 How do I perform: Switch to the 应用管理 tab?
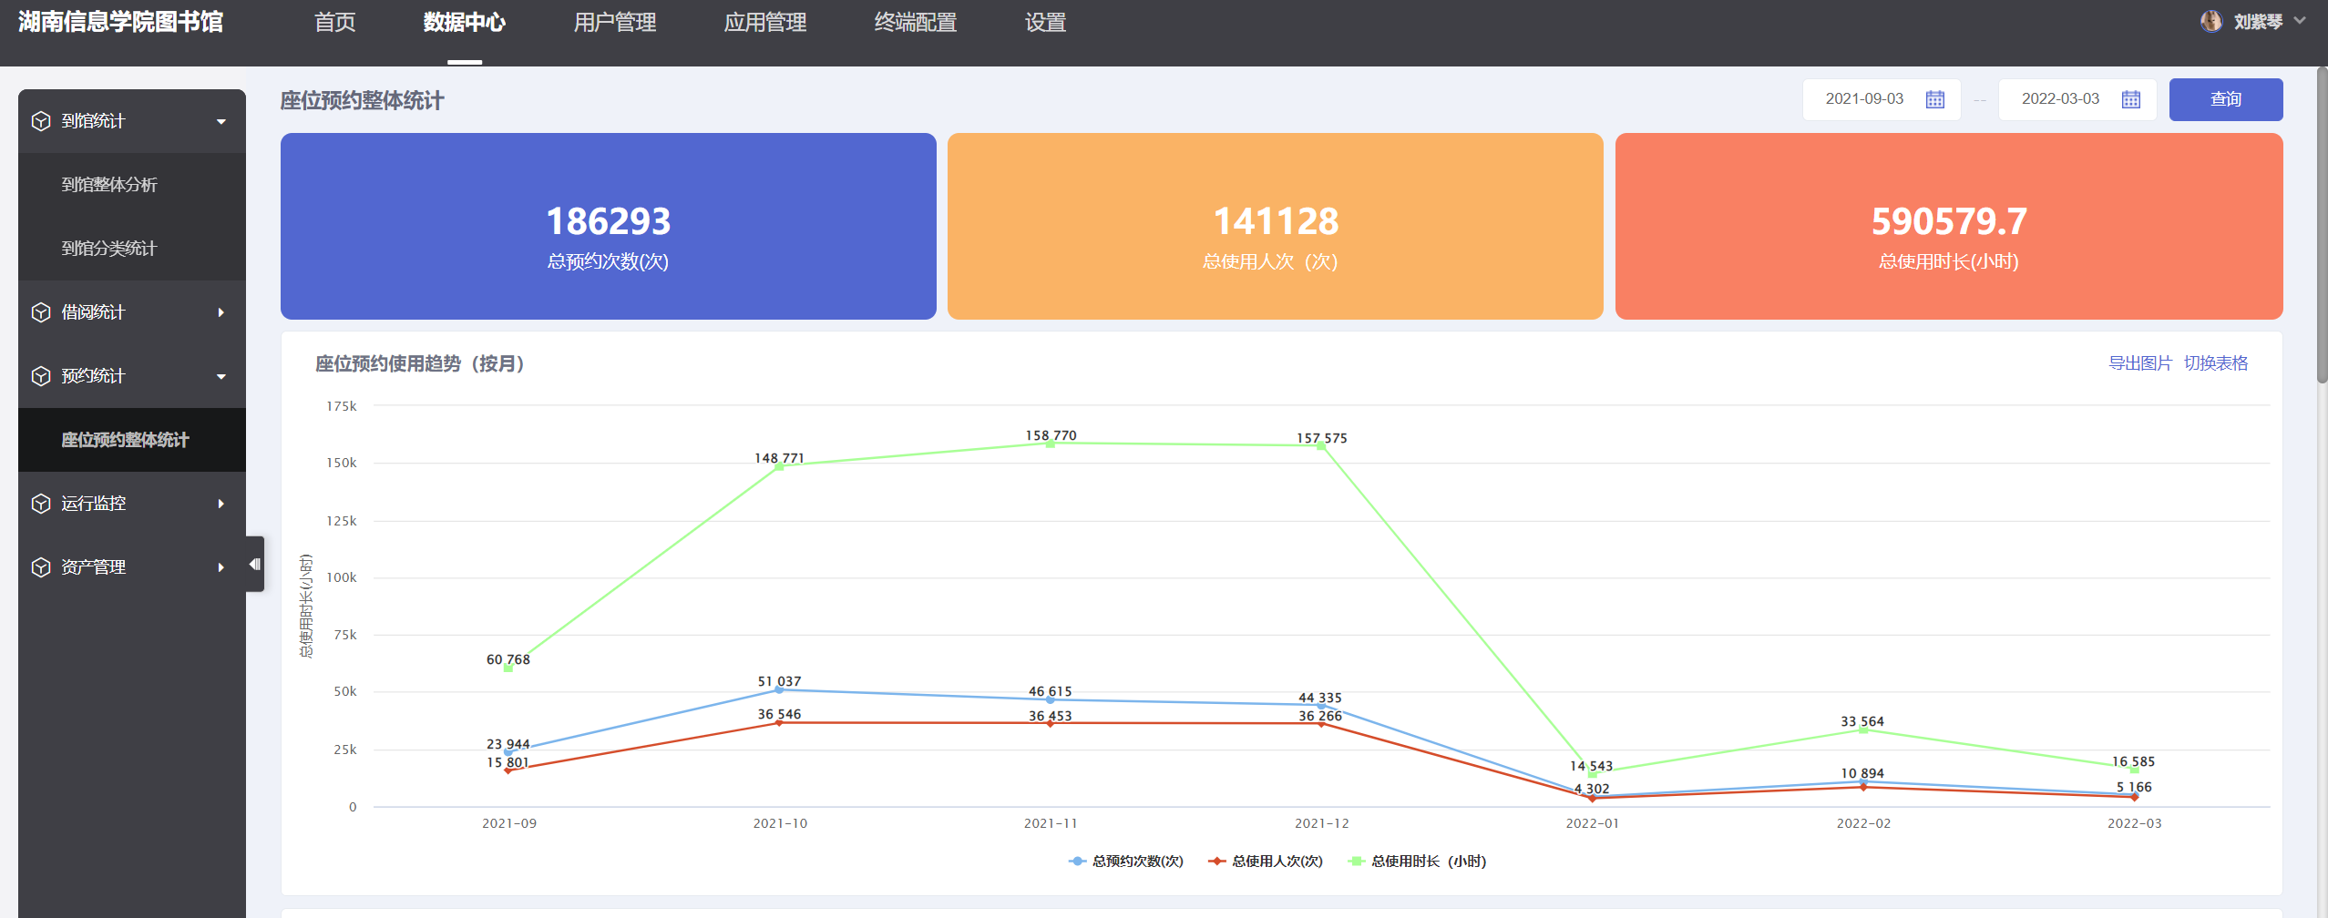click(x=765, y=22)
